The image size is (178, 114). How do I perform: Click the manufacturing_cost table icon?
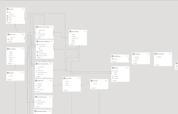point(36,97)
